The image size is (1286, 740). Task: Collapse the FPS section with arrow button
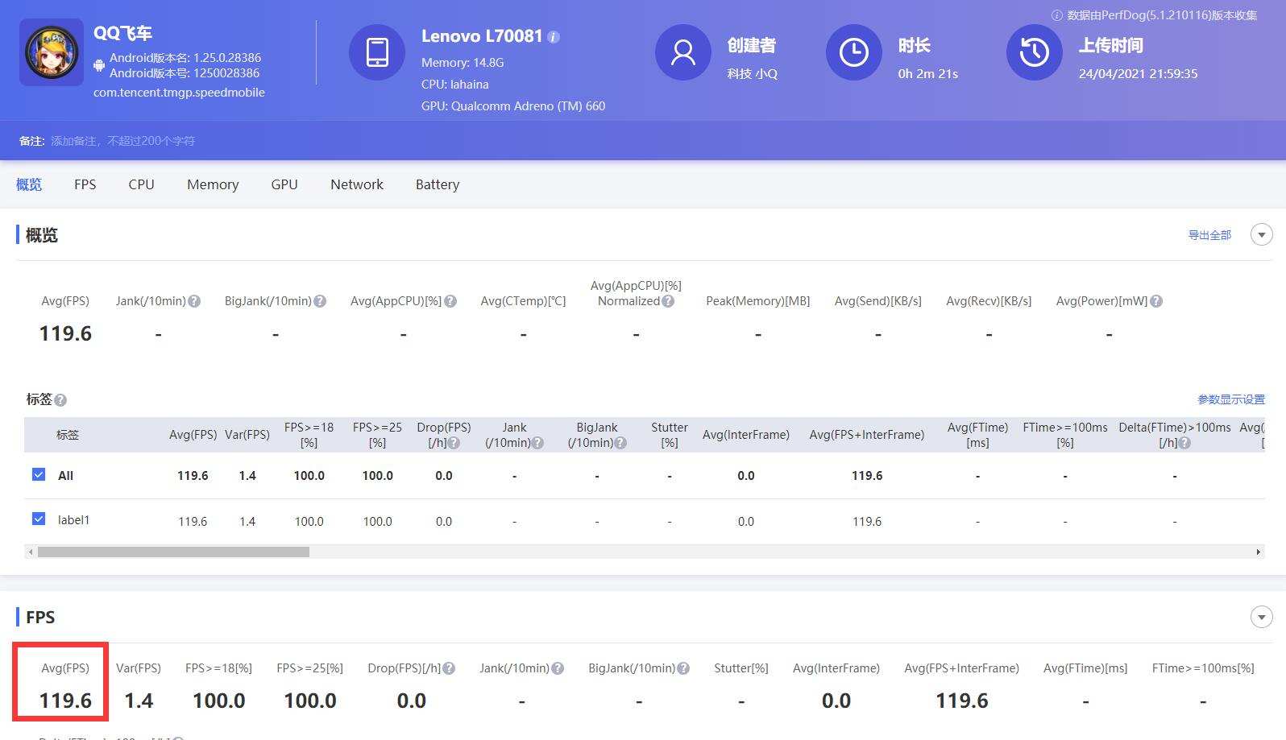(x=1262, y=617)
